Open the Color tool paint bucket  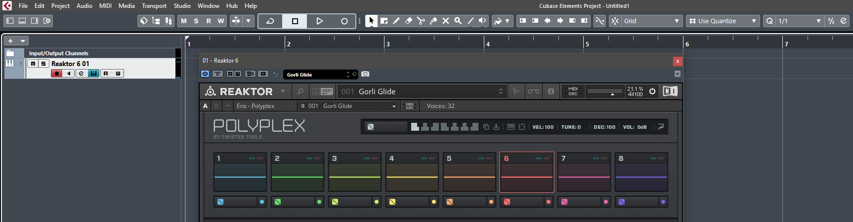[498, 21]
